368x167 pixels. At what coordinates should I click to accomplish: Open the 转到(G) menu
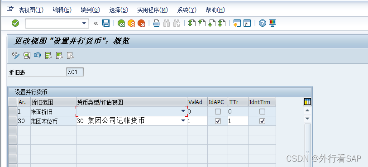pos(91,10)
